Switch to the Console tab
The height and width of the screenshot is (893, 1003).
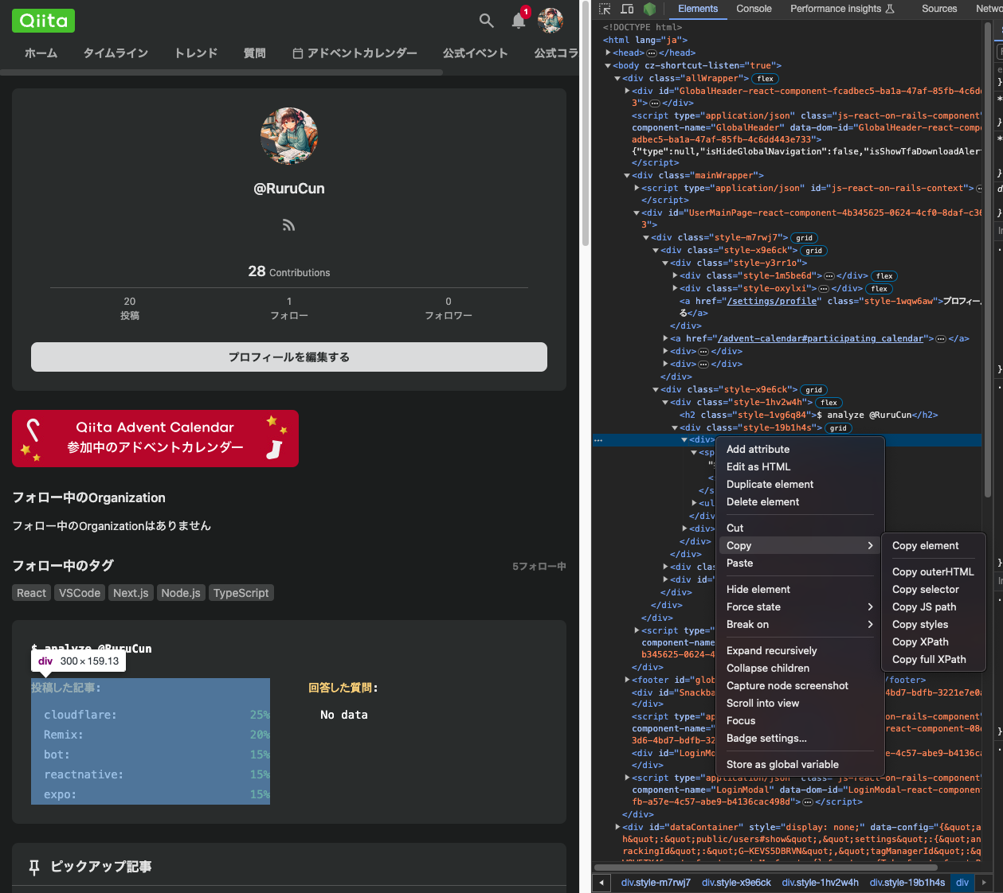tap(754, 9)
